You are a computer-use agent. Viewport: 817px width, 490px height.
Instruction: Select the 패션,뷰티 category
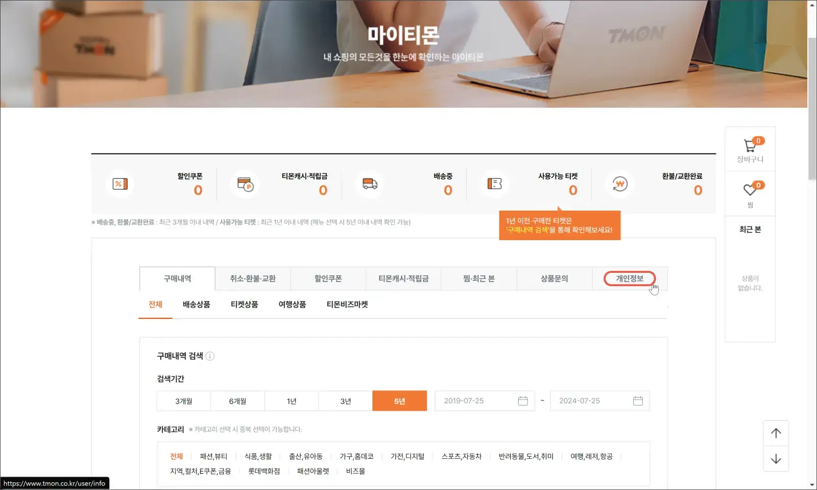tap(213, 456)
